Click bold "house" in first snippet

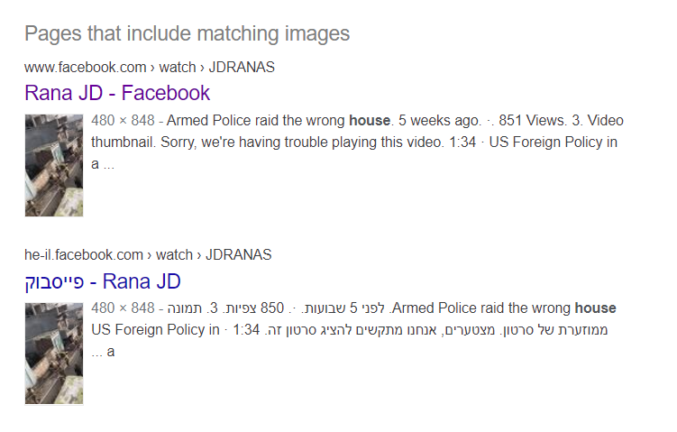pos(370,121)
